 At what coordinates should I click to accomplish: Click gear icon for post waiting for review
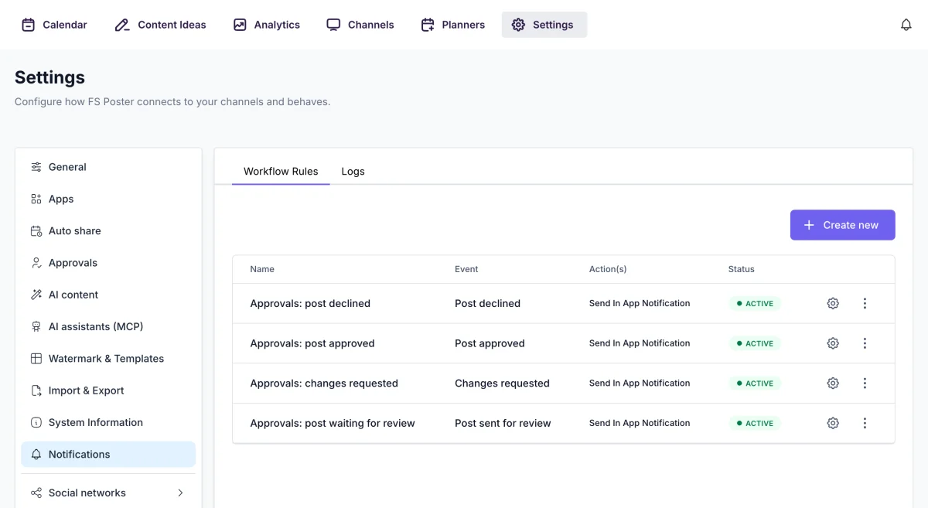(x=833, y=423)
